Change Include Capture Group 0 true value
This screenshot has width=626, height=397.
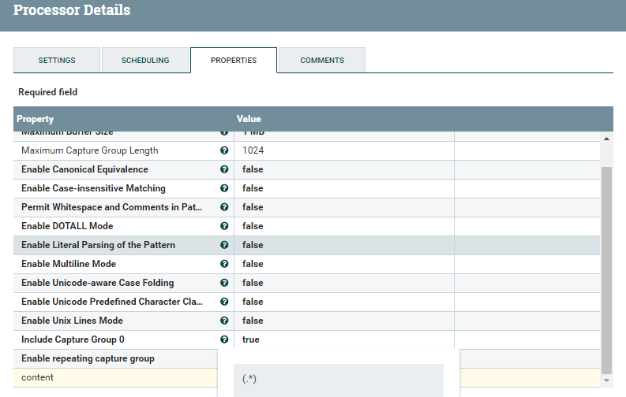tap(343, 339)
